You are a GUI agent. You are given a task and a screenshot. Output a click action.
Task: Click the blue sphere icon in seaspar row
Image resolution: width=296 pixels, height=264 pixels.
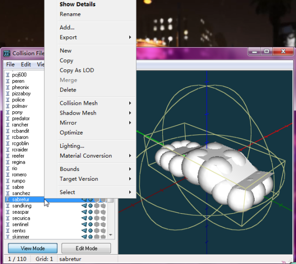(x=91, y=212)
